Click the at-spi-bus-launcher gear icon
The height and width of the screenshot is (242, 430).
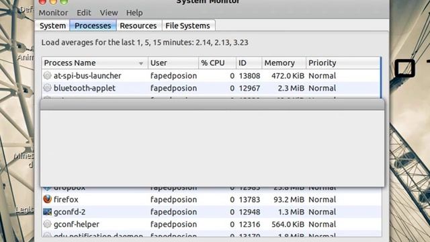point(47,75)
